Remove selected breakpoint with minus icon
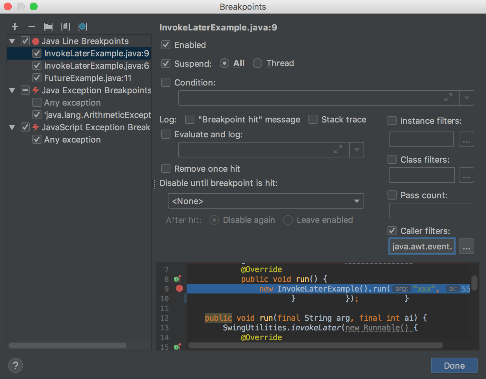This screenshot has height=379, width=486. pyautogui.click(x=32, y=27)
